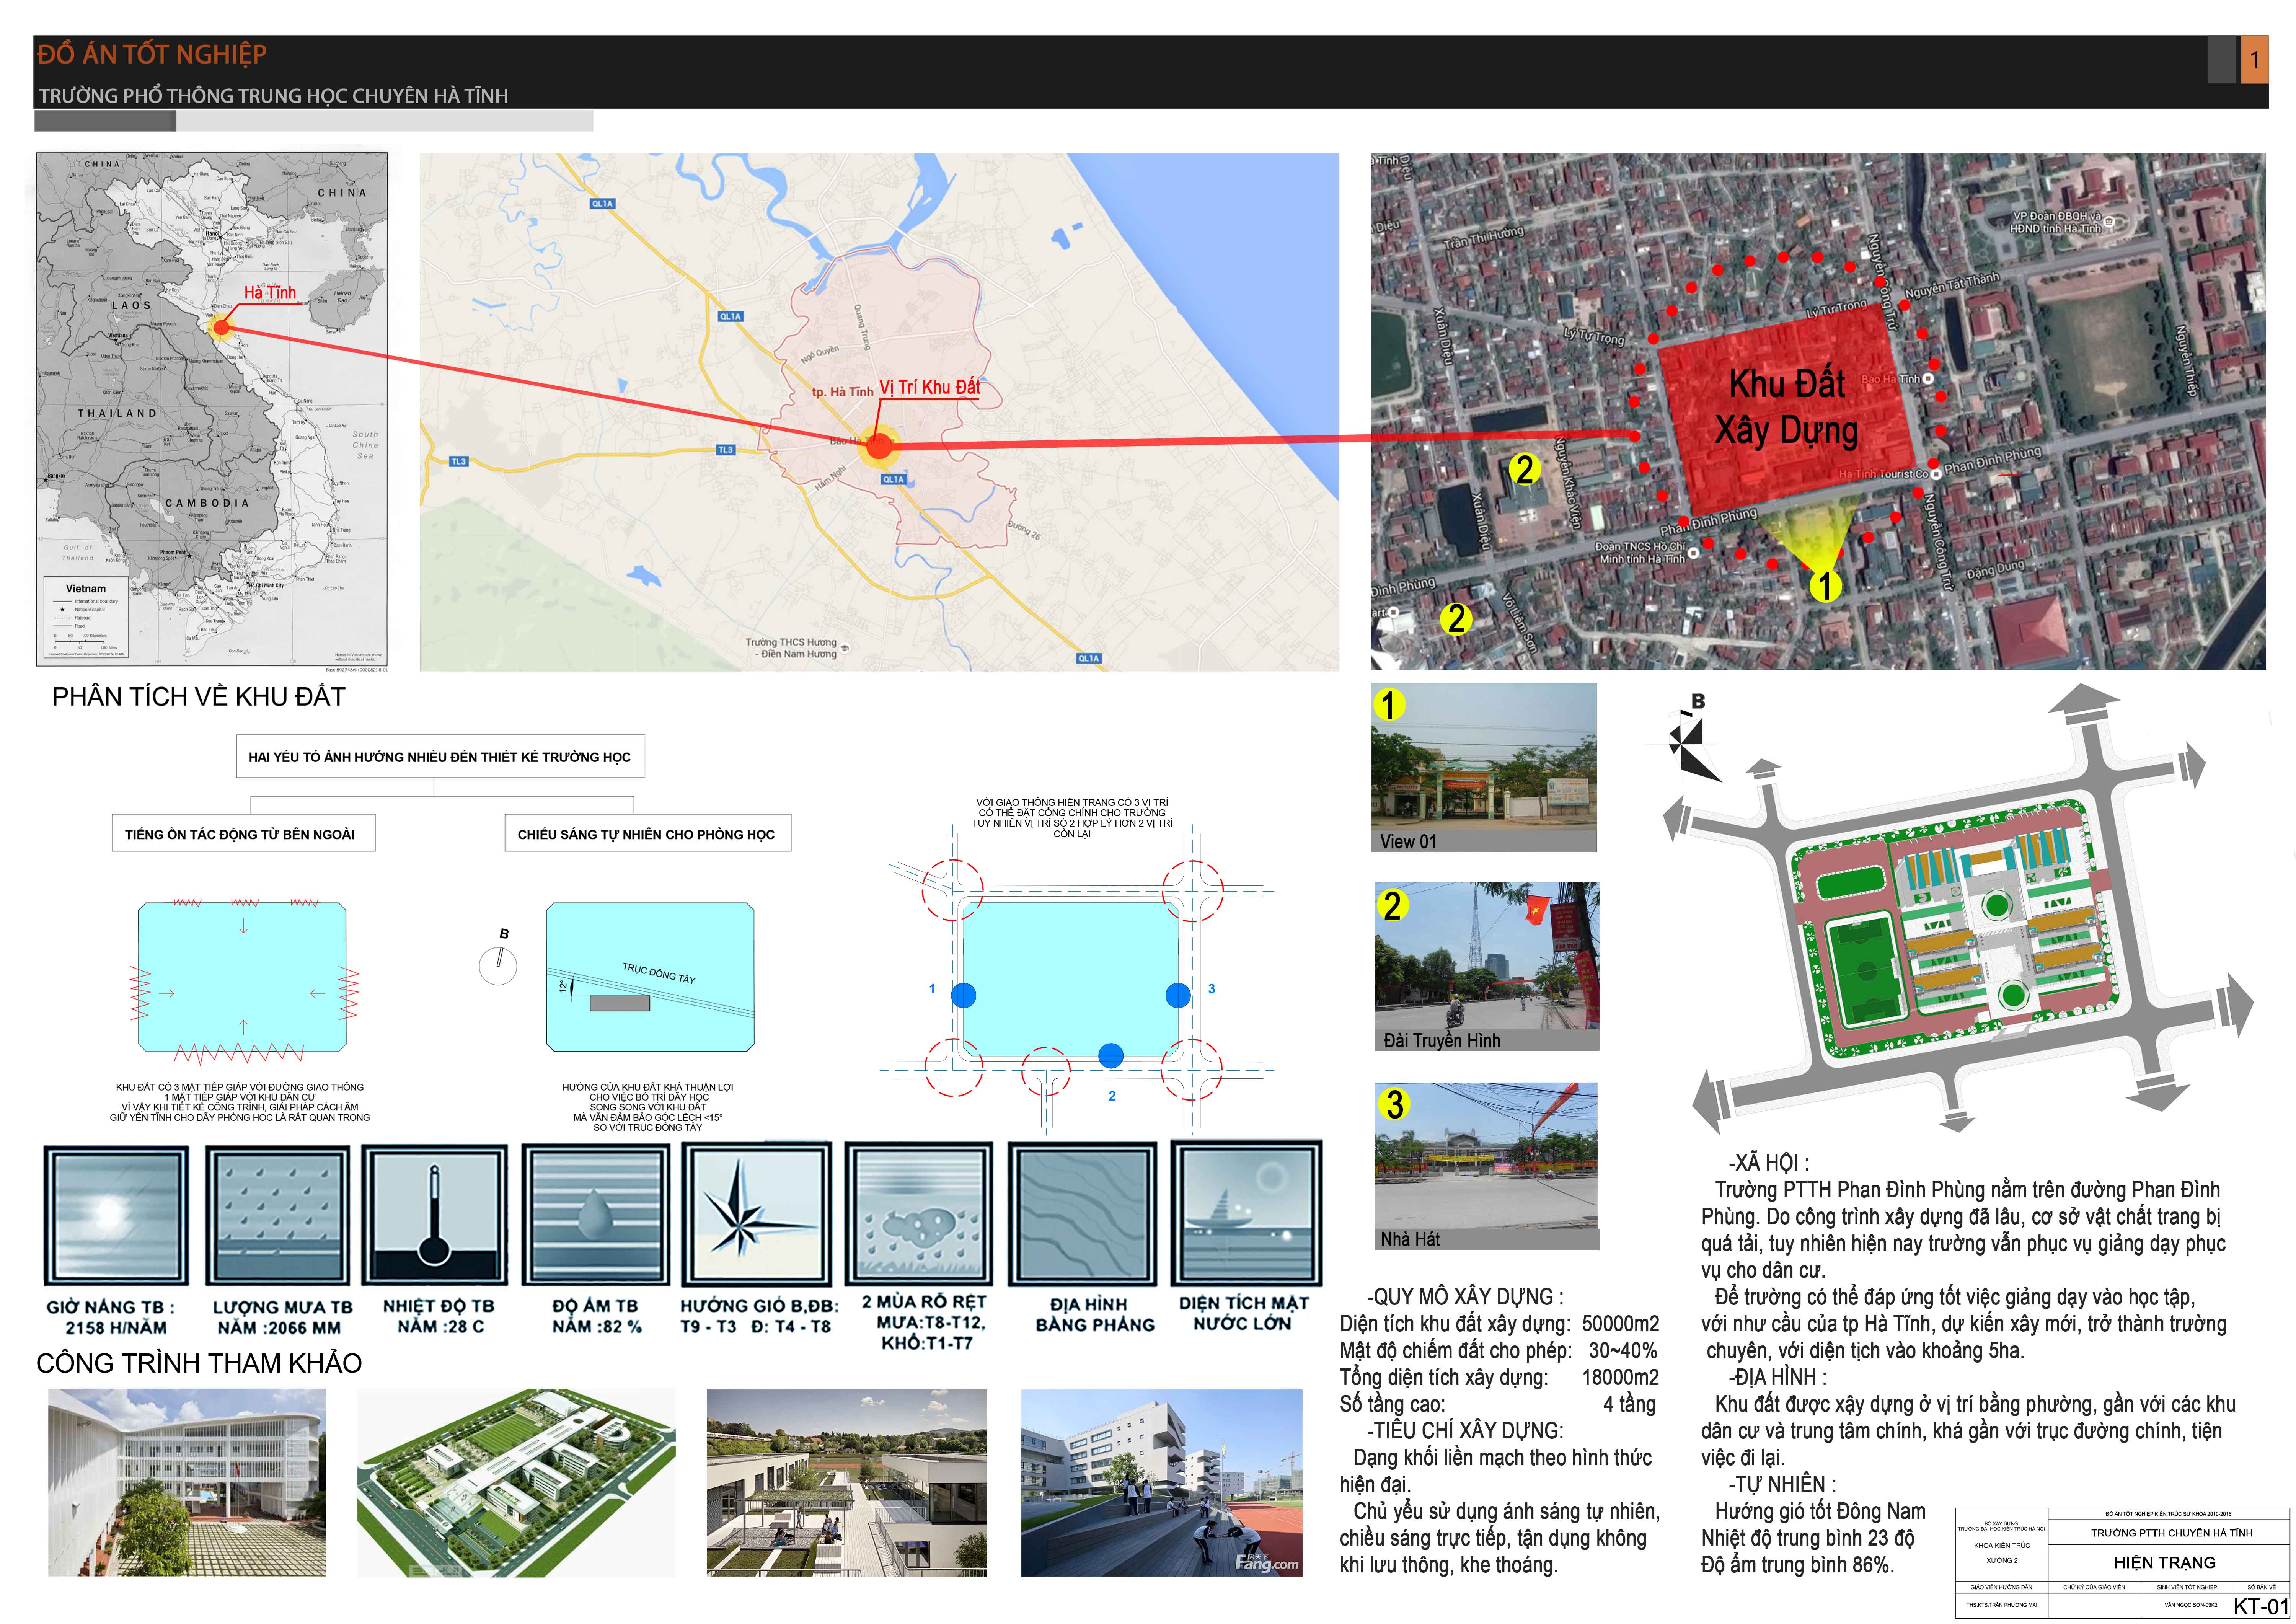Click the CAMBODIA label on the Vietnam map
This screenshot has height=1624, width=2296.
pyautogui.click(x=207, y=503)
